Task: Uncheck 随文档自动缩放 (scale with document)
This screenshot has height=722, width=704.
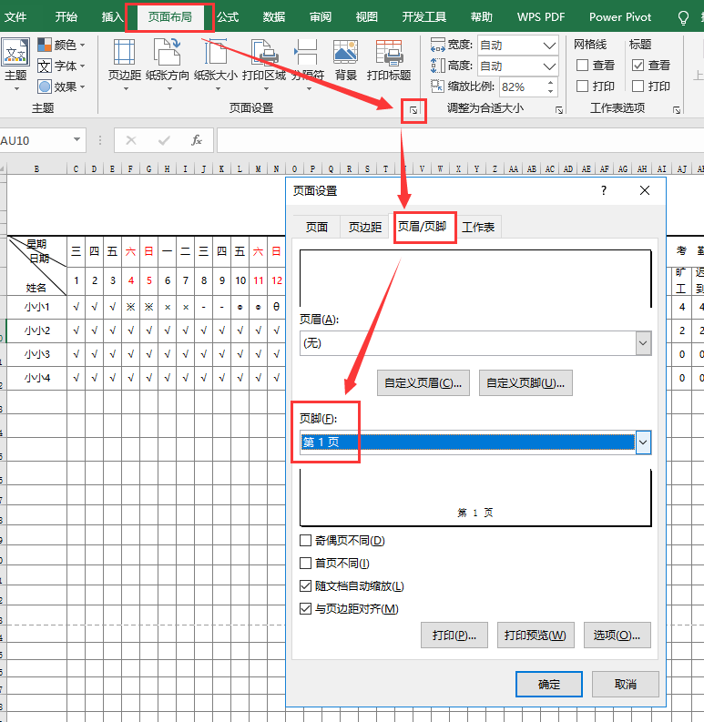Action: [305, 586]
